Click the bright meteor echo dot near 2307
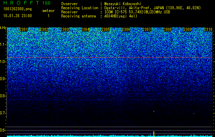The height and width of the screenshot is (137, 215). [154, 111]
